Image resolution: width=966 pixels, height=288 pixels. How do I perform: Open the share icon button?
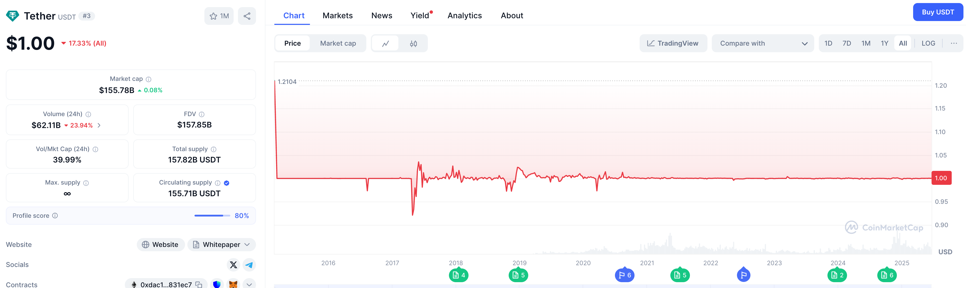click(x=247, y=16)
